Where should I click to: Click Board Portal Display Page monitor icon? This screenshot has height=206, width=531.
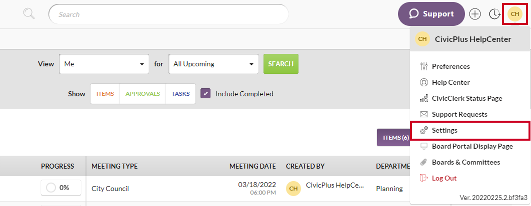coord(424,146)
